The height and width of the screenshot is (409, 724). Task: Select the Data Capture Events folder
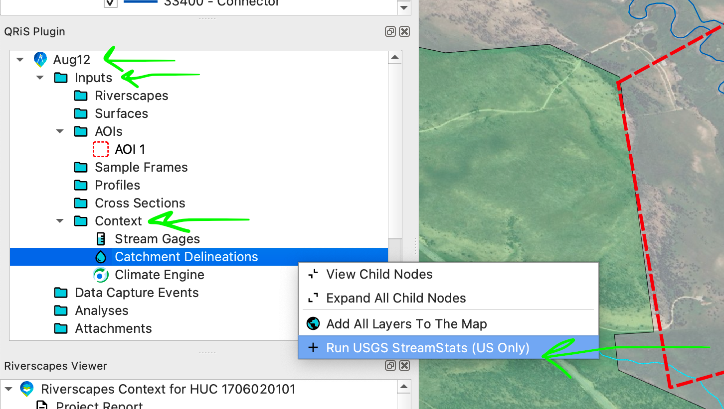click(126, 293)
